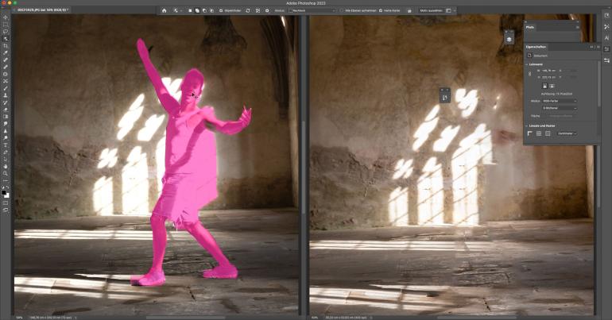This screenshot has width=612, height=320.
Task: Select the Clone Stamp tool
Action: pyautogui.click(x=6, y=95)
